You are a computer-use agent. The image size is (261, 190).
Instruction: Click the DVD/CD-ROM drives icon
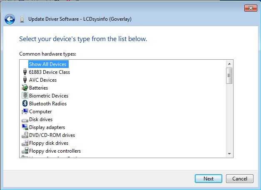pos(25,135)
